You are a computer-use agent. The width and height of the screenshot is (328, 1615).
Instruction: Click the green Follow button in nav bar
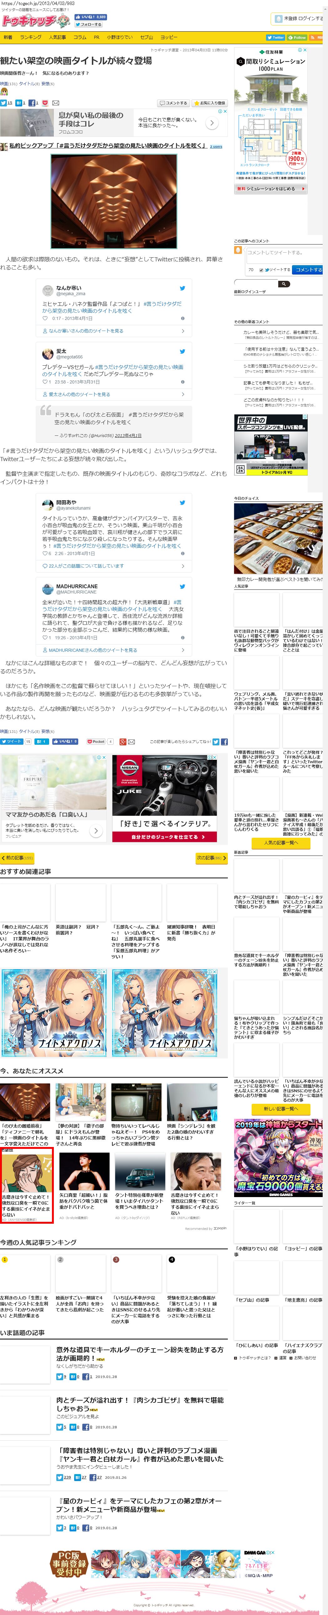(x=297, y=38)
